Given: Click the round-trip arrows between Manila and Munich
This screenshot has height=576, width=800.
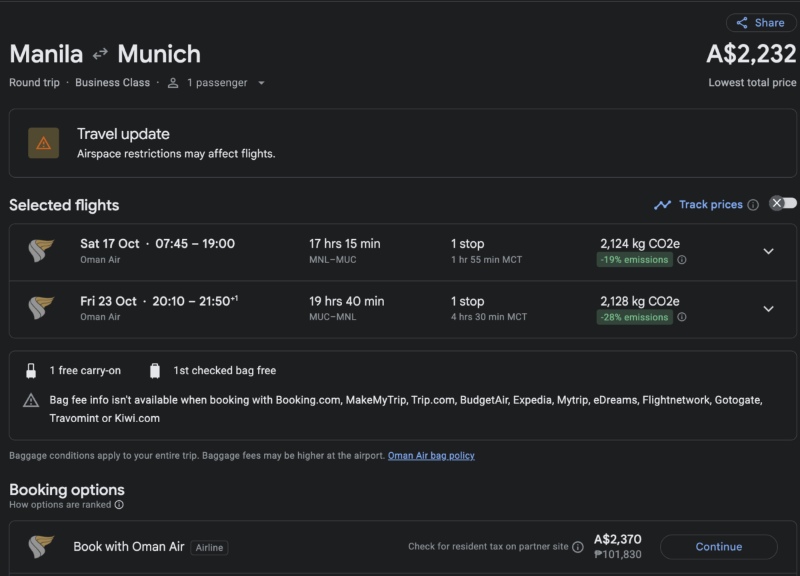Looking at the screenshot, I should pos(100,54).
